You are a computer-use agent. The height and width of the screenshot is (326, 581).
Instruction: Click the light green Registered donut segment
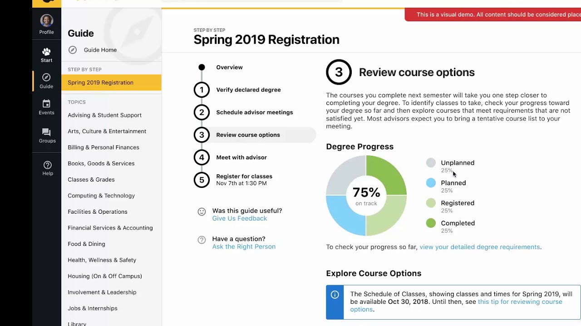(389, 219)
